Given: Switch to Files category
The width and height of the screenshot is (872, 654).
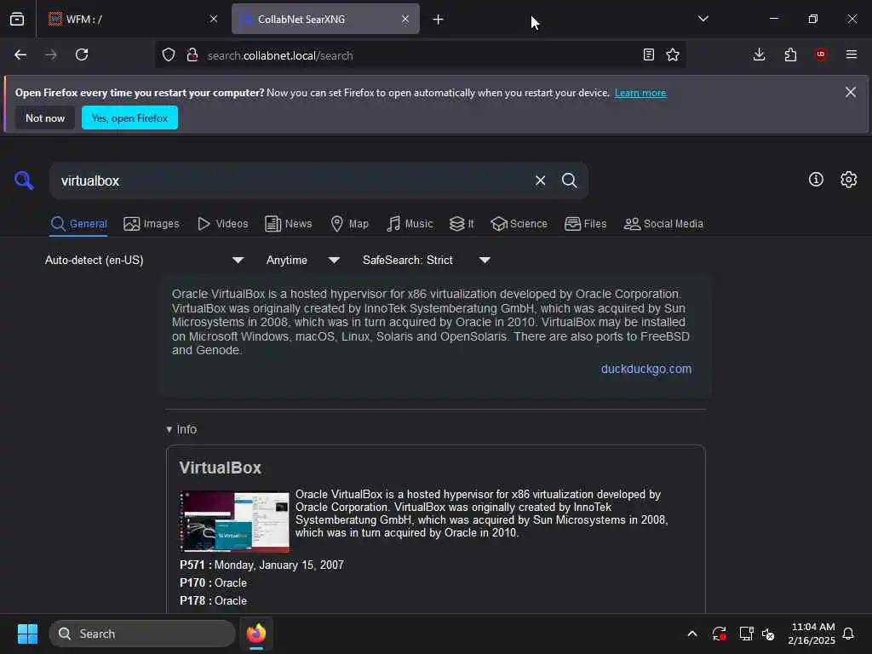Looking at the screenshot, I should coord(586,224).
